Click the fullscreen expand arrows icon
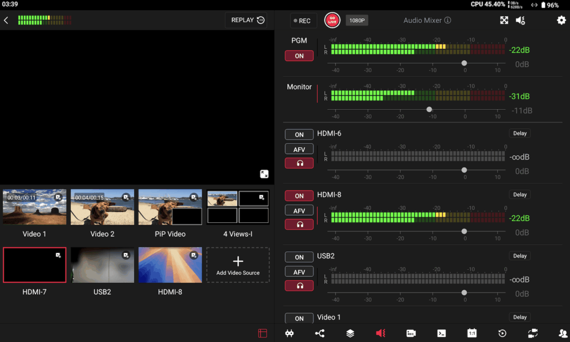The height and width of the screenshot is (342, 570). click(x=504, y=21)
